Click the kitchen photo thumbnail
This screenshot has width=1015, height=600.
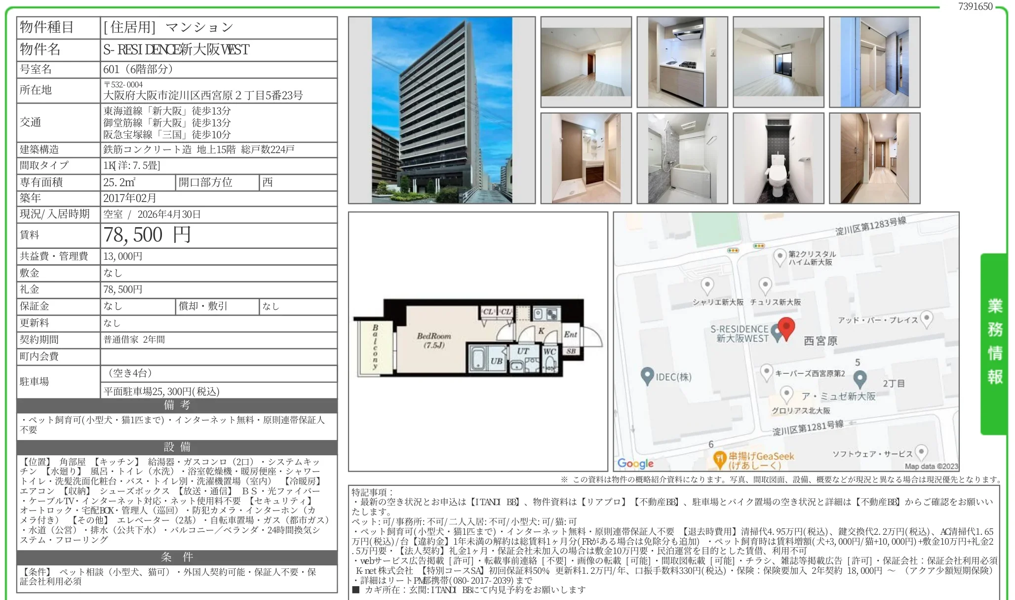(683, 63)
